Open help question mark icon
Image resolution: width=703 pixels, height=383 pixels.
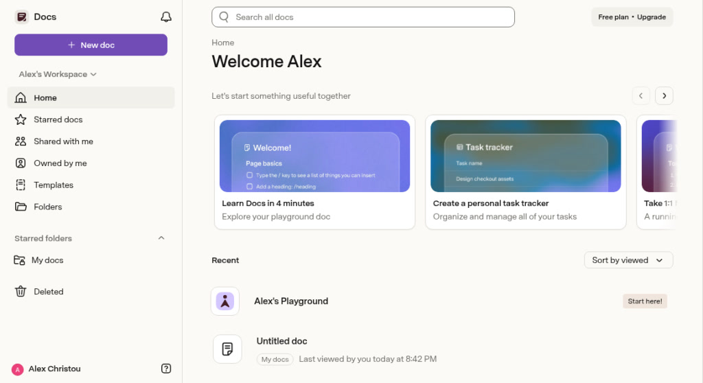point(166,369)
